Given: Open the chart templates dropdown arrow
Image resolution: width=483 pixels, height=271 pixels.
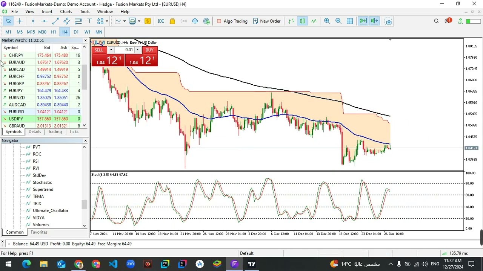Looking at the screenshot, I should 139,21.
